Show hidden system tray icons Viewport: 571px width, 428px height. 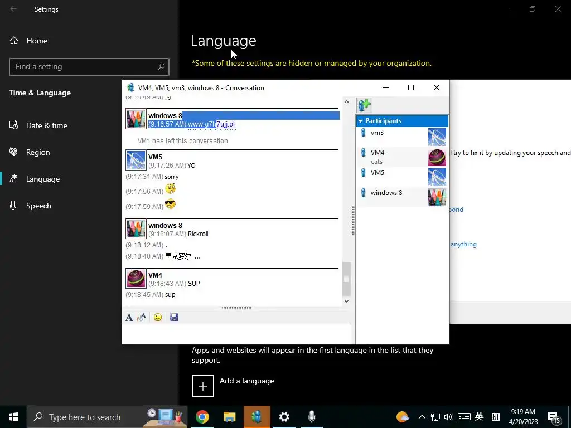pyautogui.click(x=422, y=417)
